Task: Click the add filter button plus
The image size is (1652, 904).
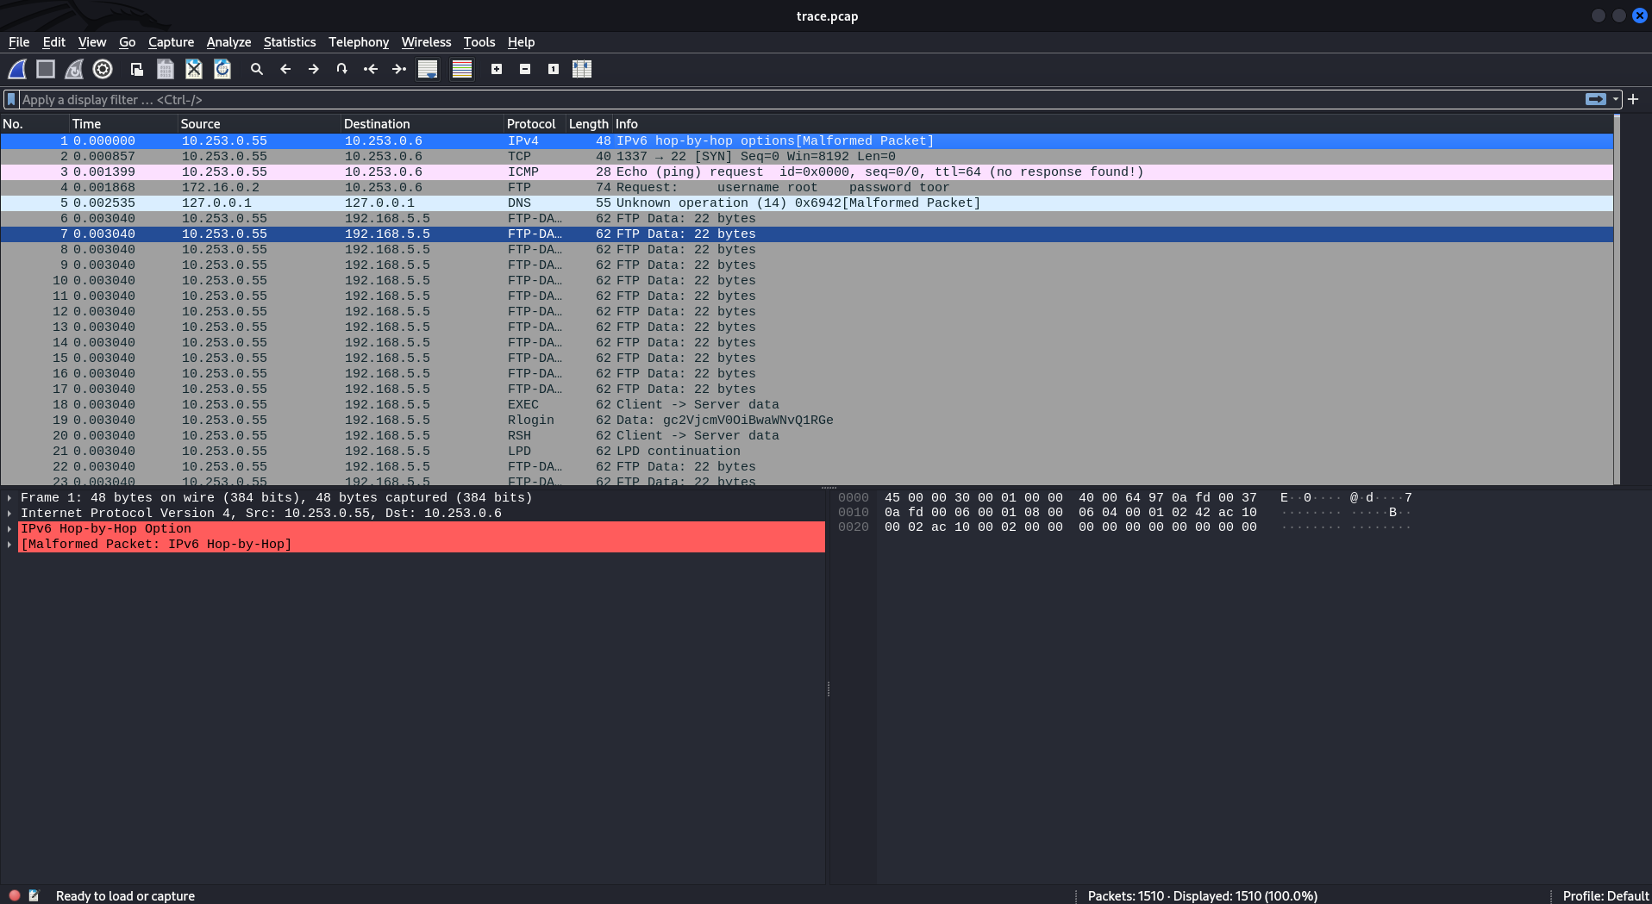Action: 1633,99
